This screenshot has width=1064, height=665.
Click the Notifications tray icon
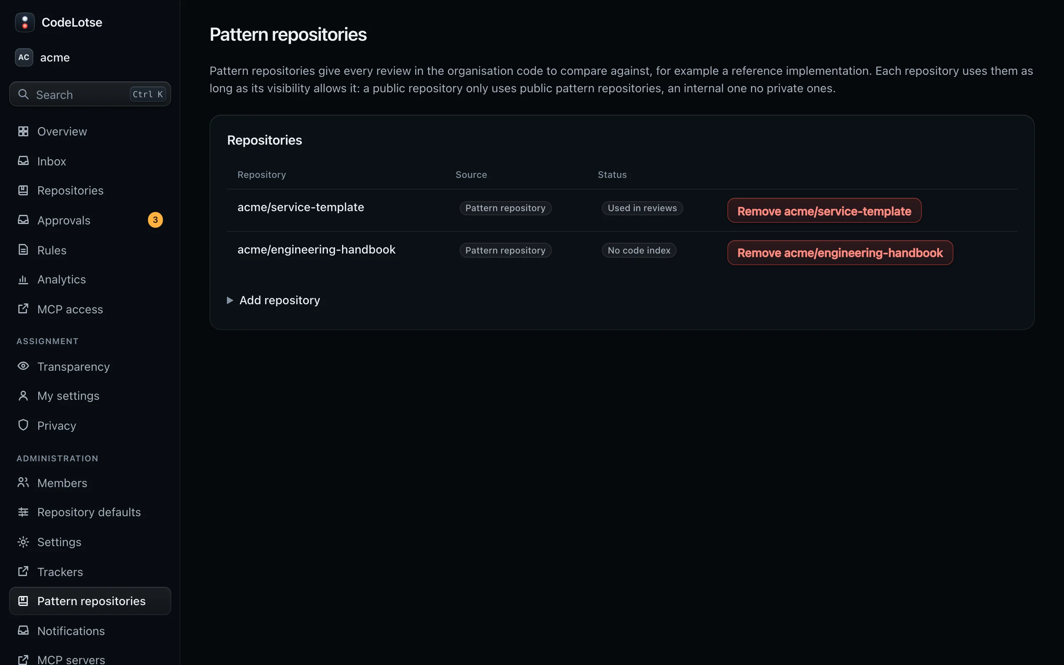23,630
